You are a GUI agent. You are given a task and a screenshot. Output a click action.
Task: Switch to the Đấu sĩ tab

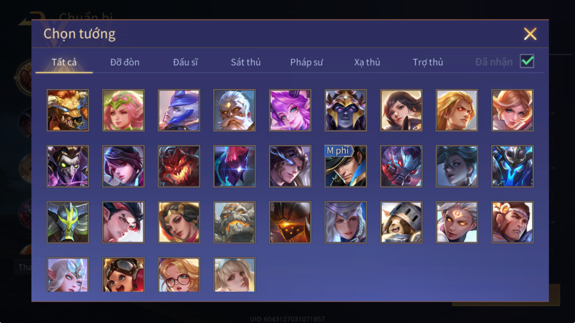(x=185, y=62)
